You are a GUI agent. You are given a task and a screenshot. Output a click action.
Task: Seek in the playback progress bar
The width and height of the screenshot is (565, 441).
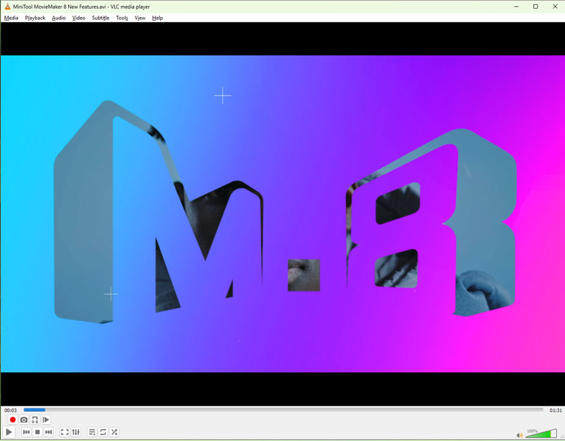click(x=283, y=410)
